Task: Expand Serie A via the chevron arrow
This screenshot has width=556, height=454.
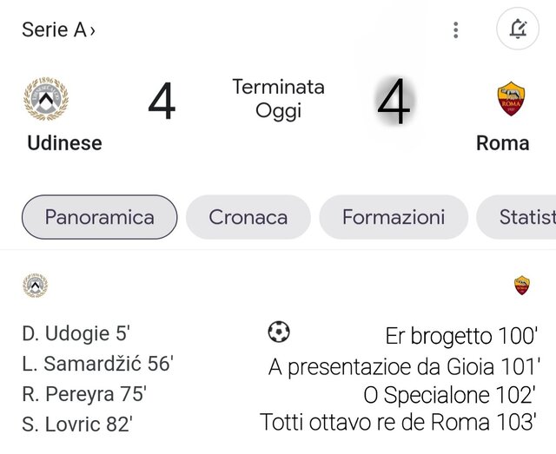Action: (93, 31)
